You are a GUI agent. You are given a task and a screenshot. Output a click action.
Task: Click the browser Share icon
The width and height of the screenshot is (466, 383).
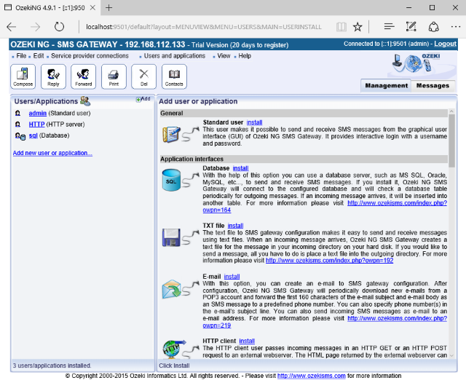tap(434, 27)
